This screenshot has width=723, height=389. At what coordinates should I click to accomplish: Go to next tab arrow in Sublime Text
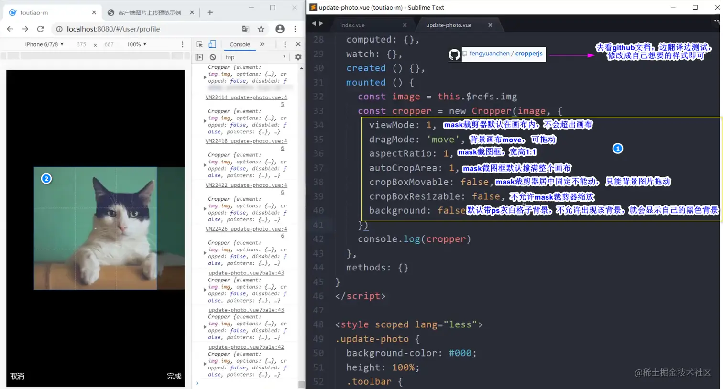(x=321, y=23)
